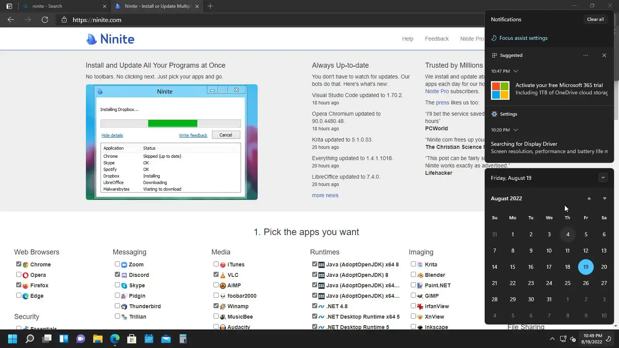Uncheck the Discord checkbox

tap(117, 275)
